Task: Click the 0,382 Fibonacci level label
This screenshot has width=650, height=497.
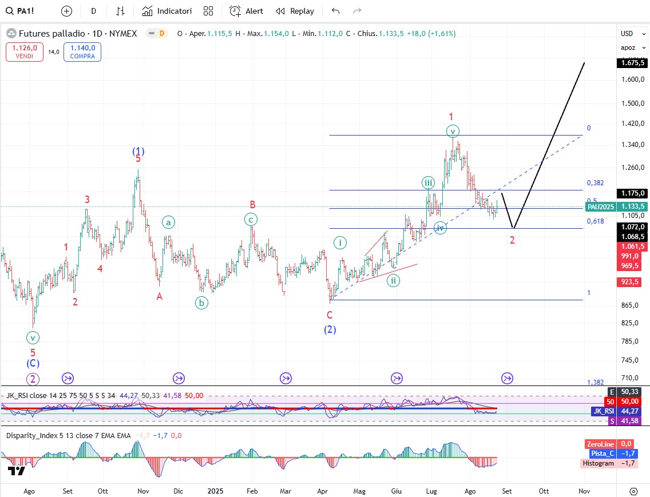Action: click(595, 183)
